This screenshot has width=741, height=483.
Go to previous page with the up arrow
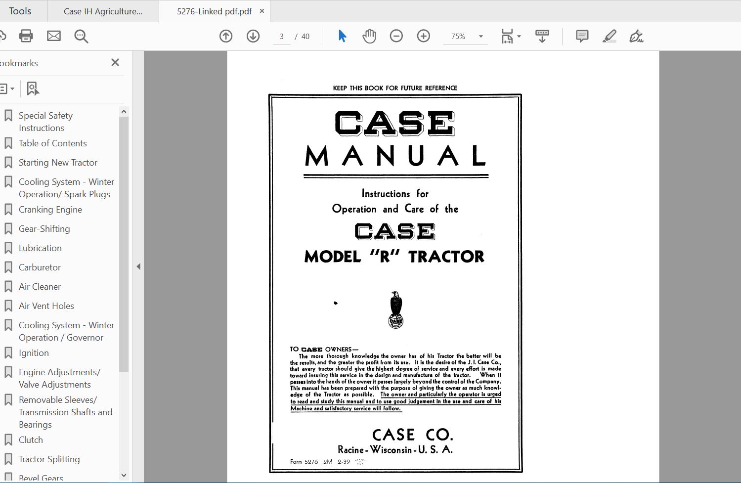click(226, 36)
